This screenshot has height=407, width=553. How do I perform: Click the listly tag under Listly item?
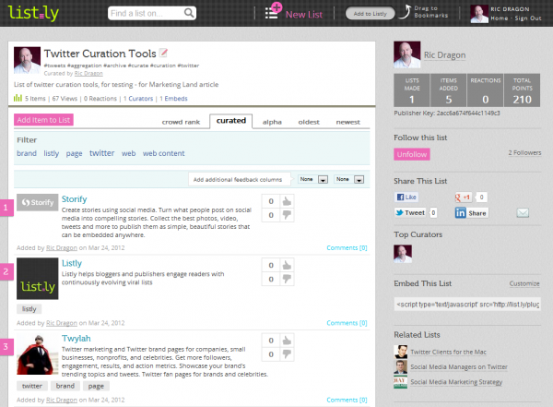pos(29,309)
